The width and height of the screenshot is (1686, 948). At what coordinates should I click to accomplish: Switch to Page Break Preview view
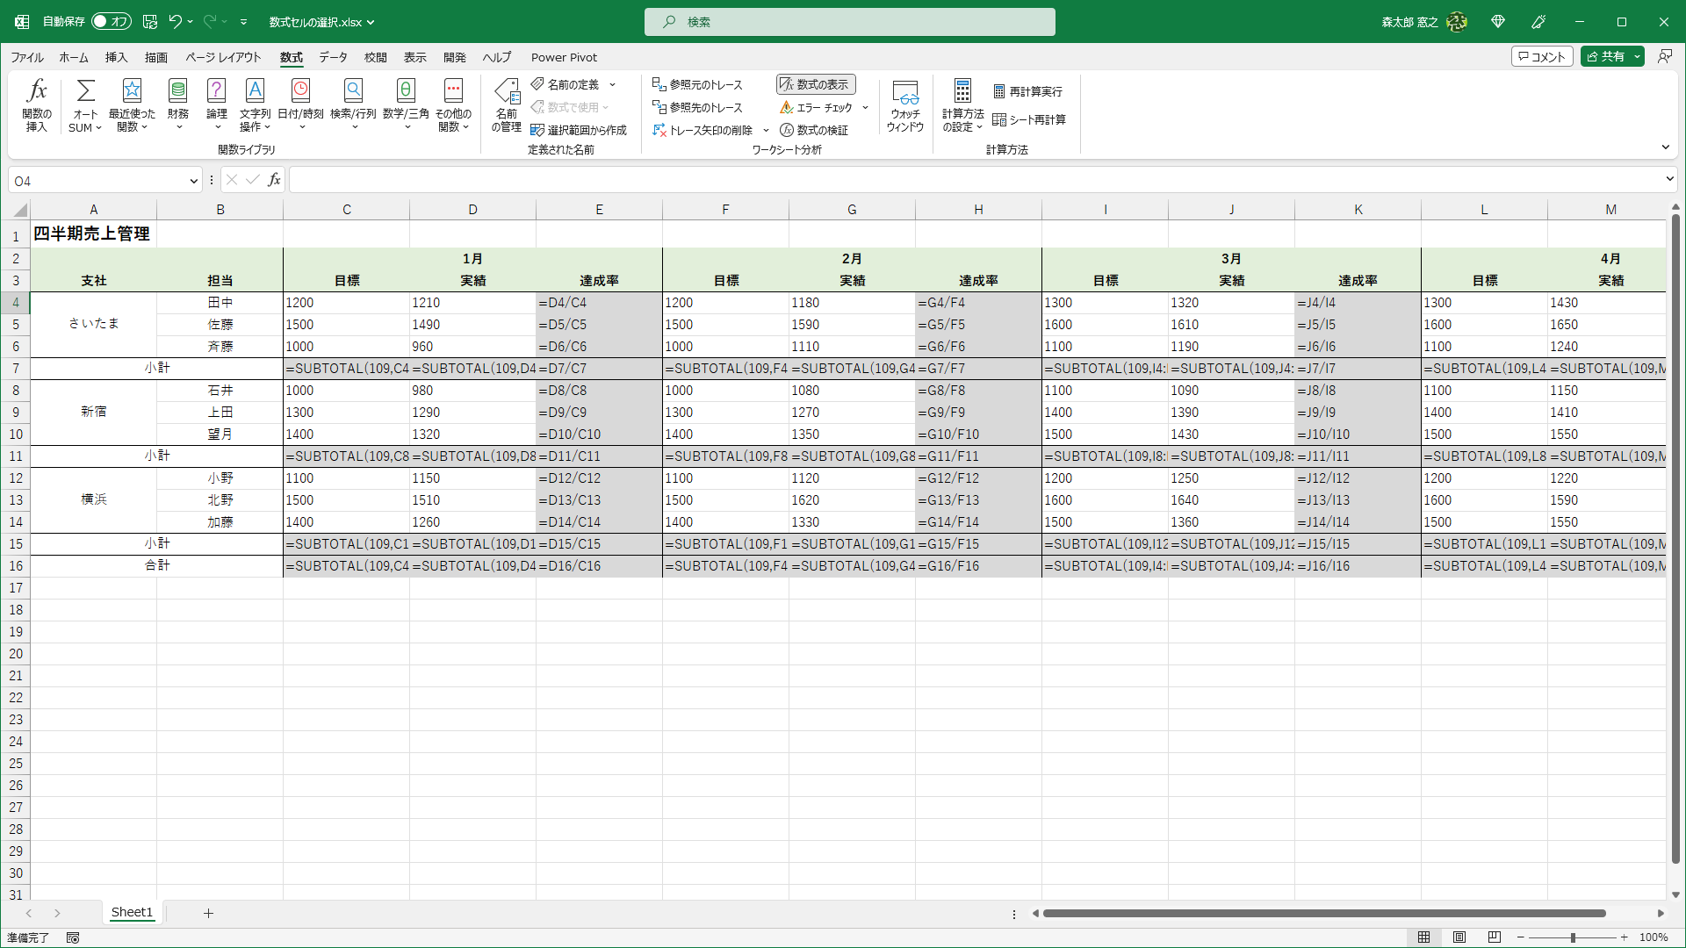(x=1494, y=937)
